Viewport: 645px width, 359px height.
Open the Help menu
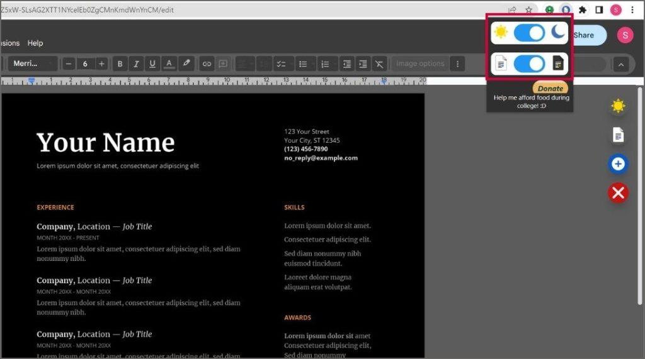point(35,43)
